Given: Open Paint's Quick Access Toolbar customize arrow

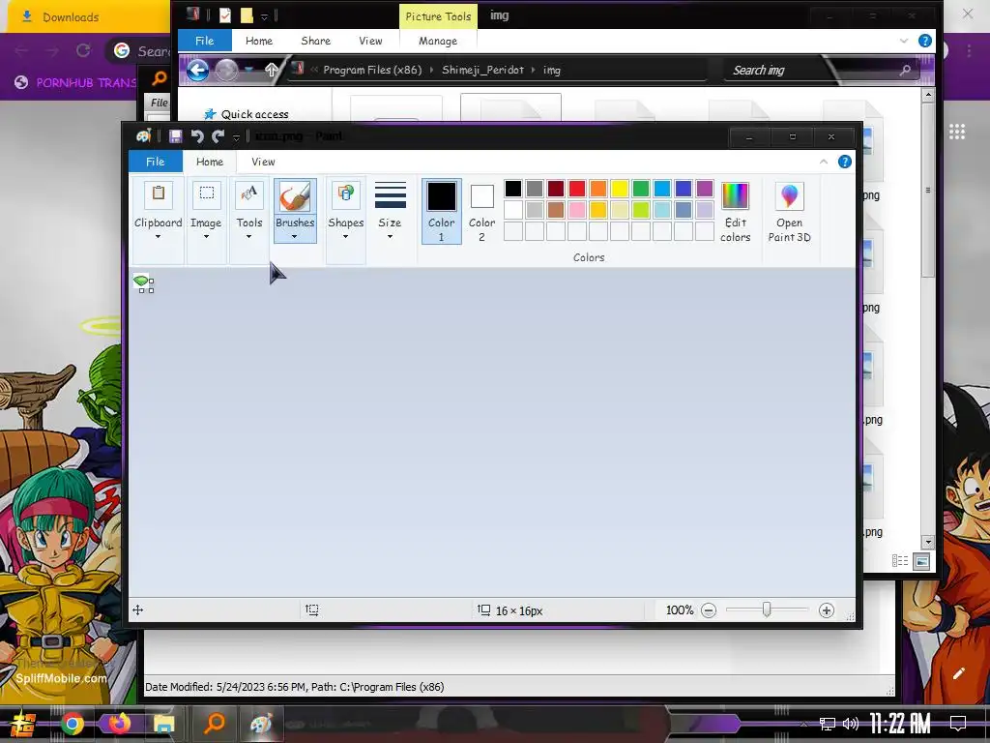Looking at the screenshot, I should 236,136.
